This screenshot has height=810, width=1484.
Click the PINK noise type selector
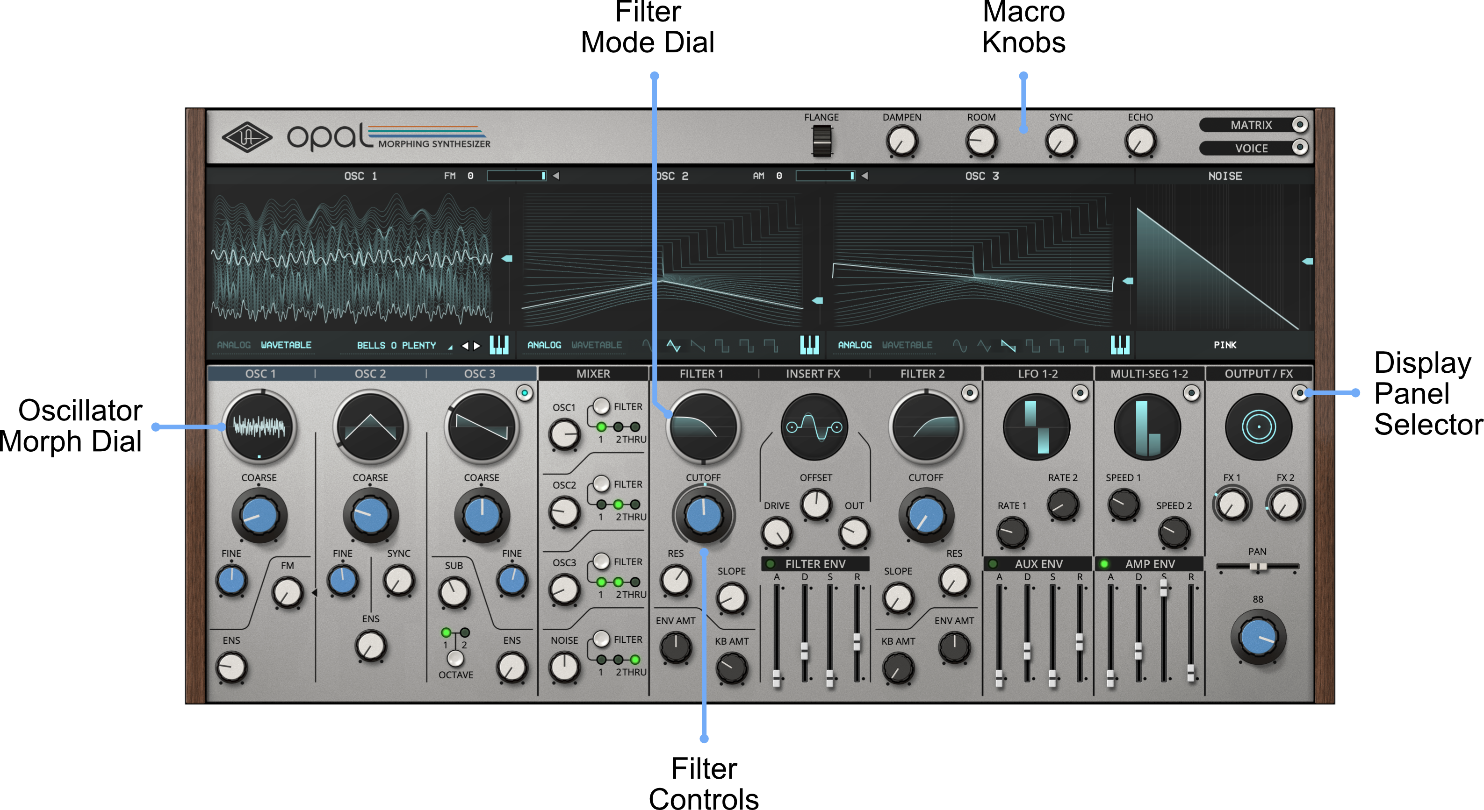click(1225, 345)
